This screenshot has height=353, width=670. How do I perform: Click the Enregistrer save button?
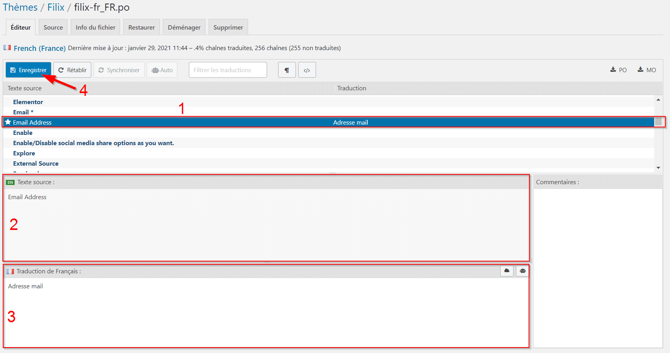pyautogui.click(x=28, y=70)
